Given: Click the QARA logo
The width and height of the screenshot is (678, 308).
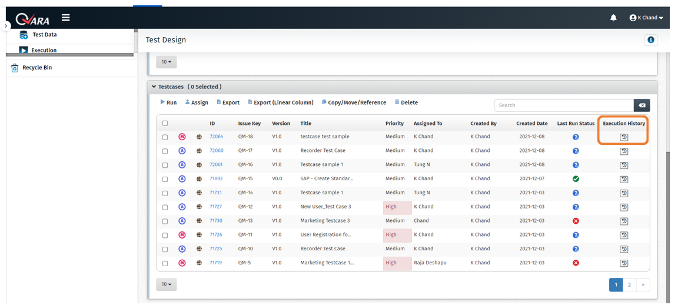Looking at the screenshot, I should 32,18.
